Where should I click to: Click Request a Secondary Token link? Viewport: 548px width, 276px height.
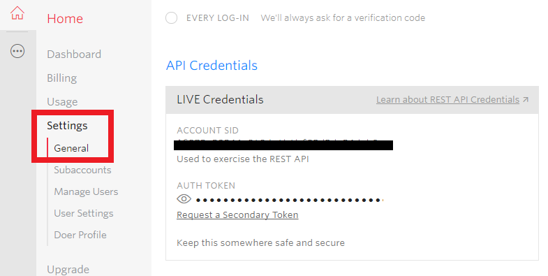click(237, 215)
